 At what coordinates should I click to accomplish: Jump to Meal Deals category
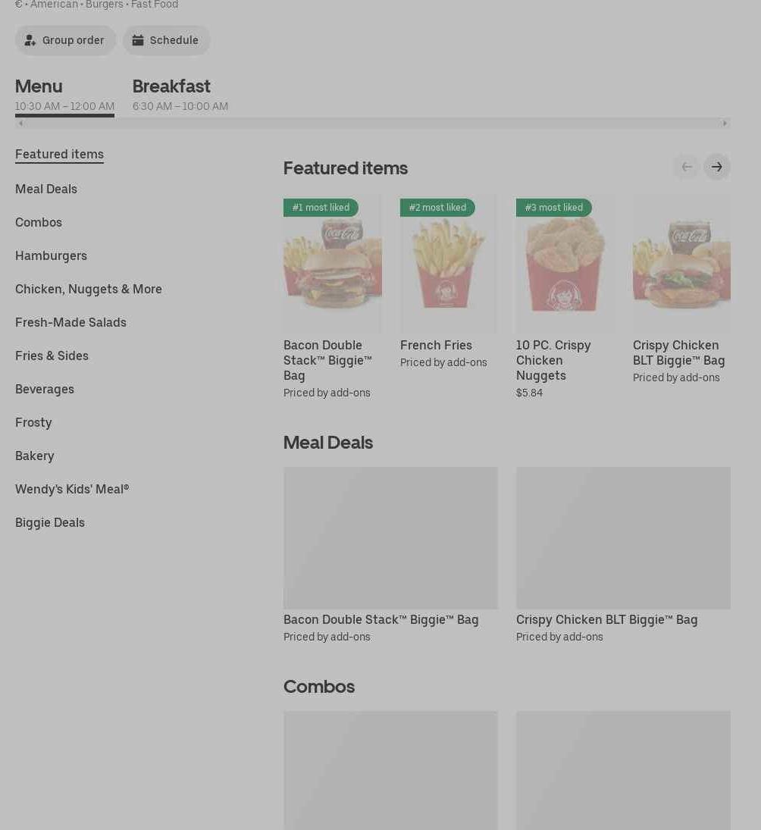coord(46,189)
